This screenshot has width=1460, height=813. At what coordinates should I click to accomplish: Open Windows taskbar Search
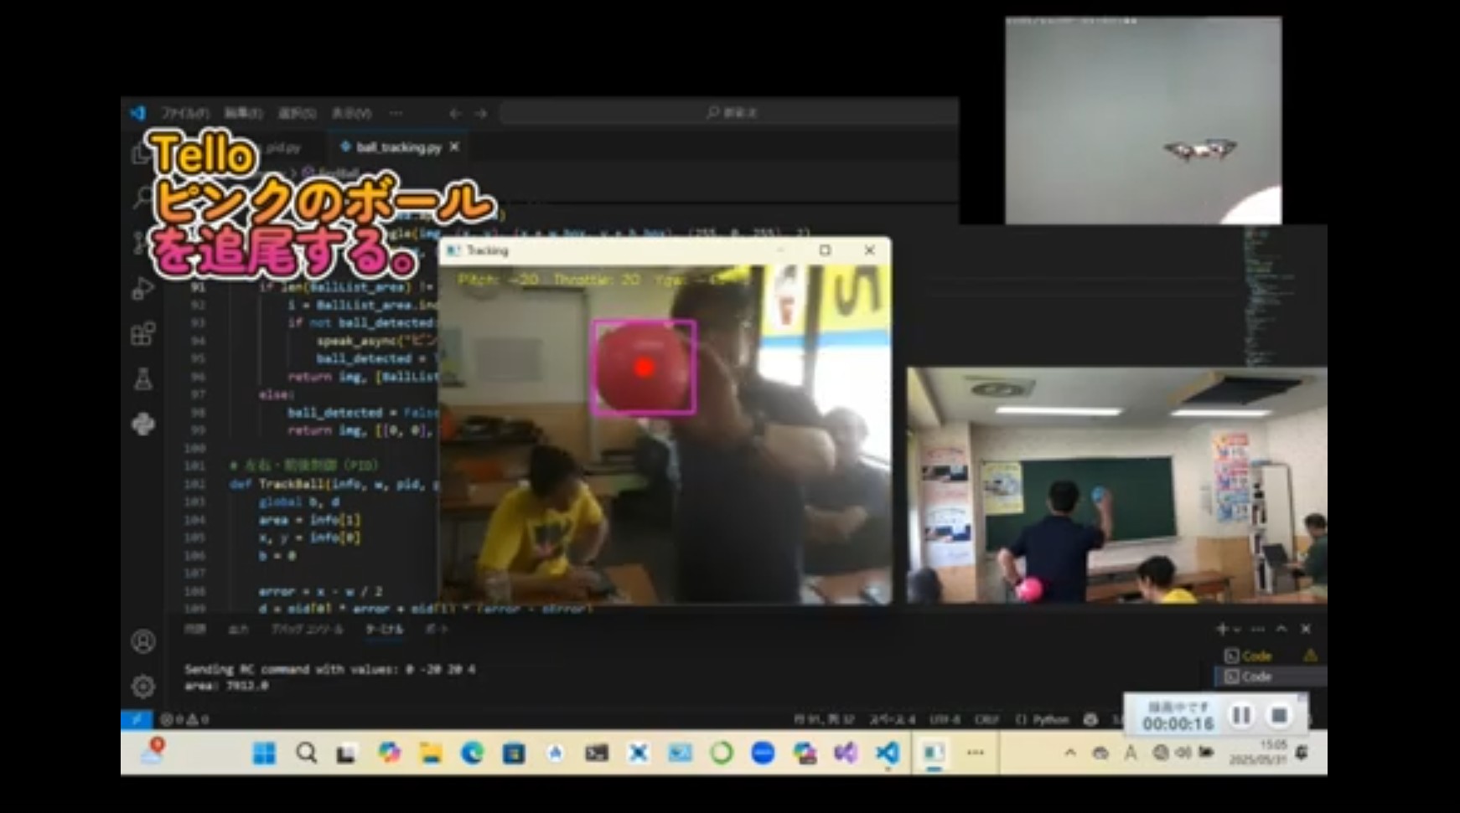click(x=307, y=754)
